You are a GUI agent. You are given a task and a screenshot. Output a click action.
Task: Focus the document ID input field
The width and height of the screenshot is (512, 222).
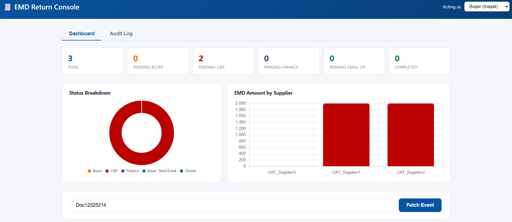pos(233,205)
